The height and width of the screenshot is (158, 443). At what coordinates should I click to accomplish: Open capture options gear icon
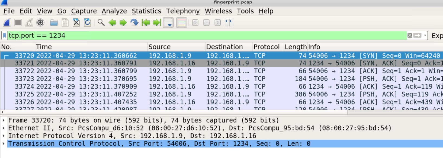coord(40,23)
